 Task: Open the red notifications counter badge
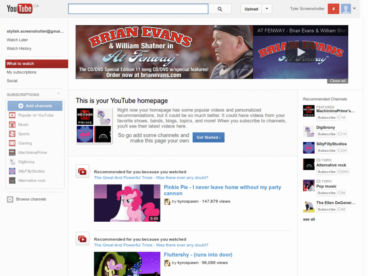[x=333, y=9]
